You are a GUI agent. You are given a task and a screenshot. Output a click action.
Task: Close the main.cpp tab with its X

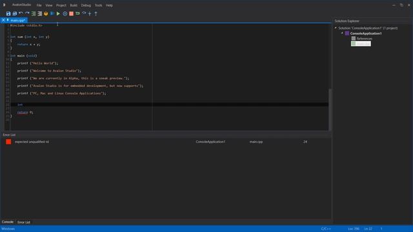point(3,20)
